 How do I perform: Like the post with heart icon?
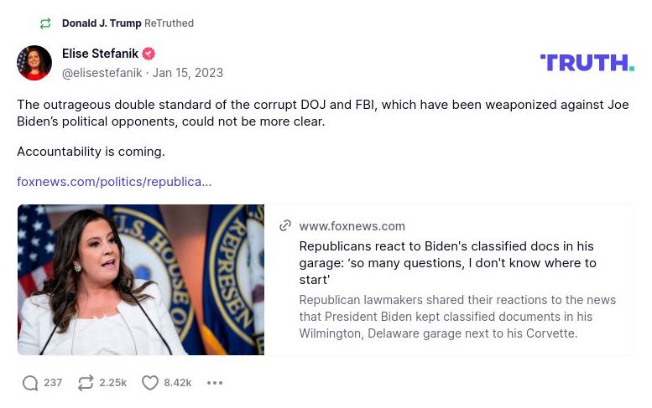(x=150, y=383)
